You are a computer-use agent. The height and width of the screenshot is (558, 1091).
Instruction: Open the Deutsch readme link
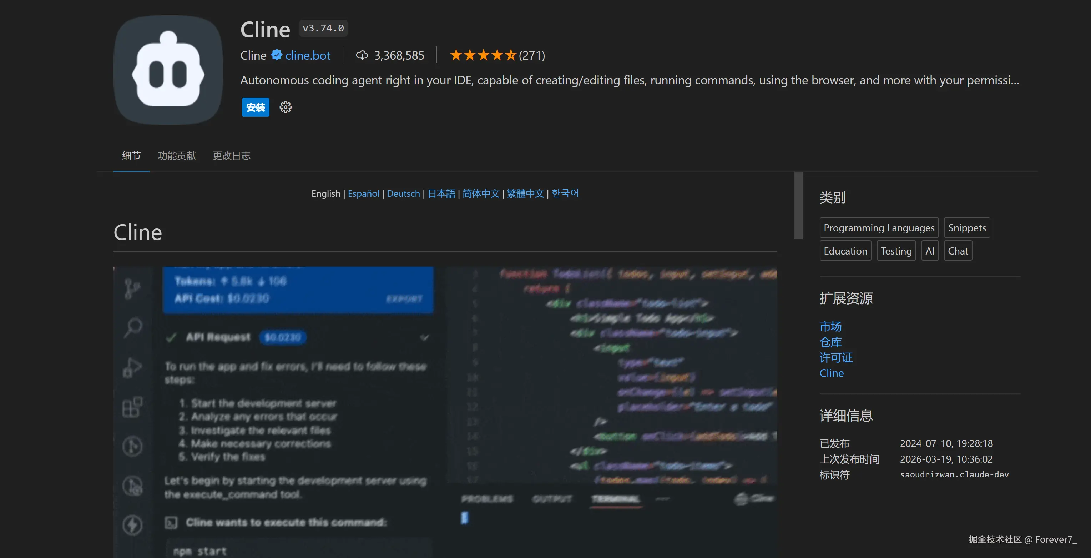[x=403, y=193]
